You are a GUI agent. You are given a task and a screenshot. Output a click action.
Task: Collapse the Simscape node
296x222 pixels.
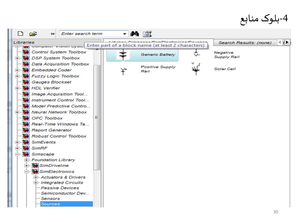coord(17,154)
